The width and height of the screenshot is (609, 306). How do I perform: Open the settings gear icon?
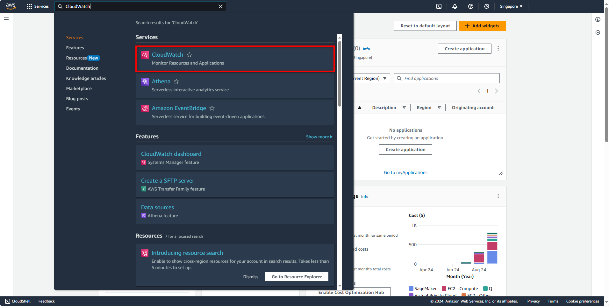[487, 6]
